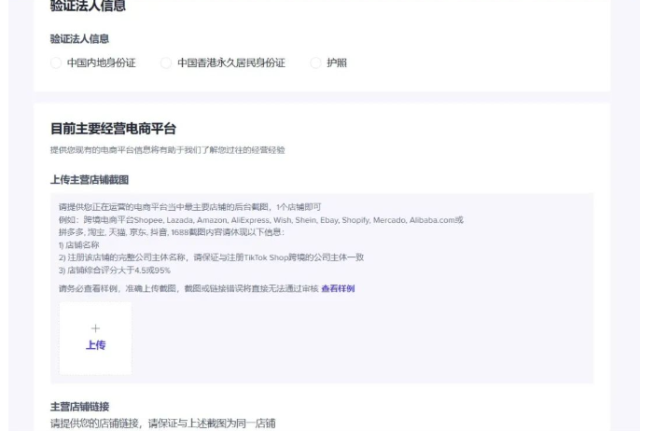
Task: Click the line listing Shopee, Lazada, Amazon platforms
Action: (x=261, y=220)
